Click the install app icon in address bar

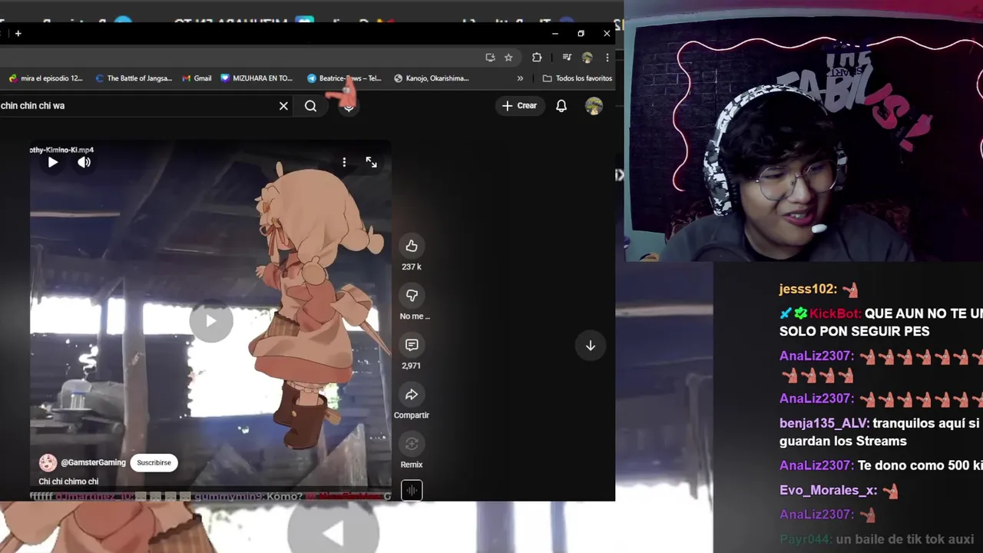490,58
